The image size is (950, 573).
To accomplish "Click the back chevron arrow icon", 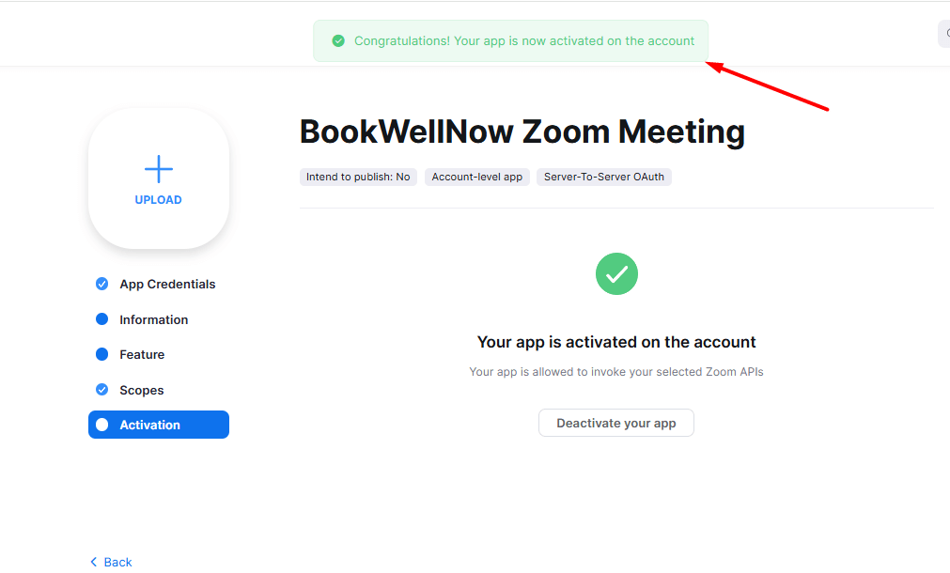I will [x=93, y=562].
